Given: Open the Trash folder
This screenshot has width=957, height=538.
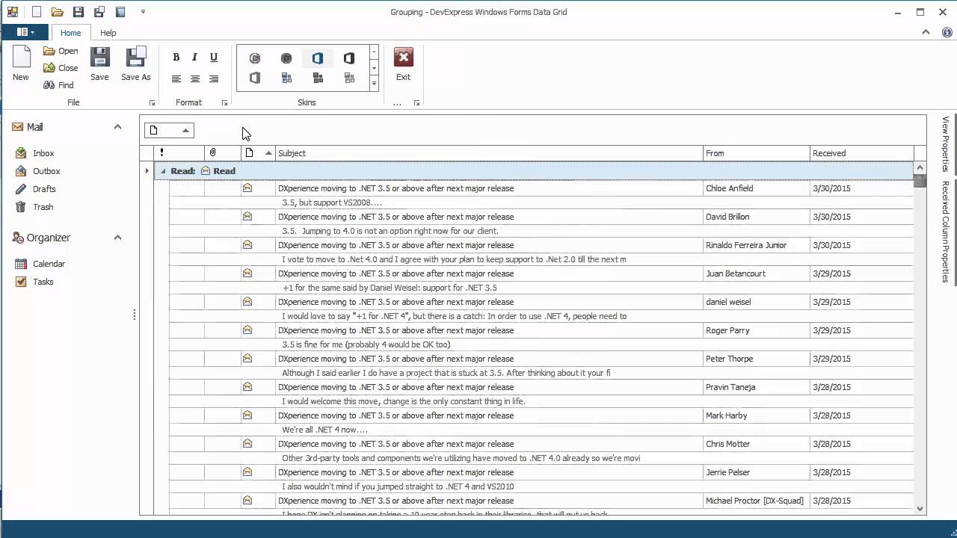Looking at the screenshot, I should point(43,207).
